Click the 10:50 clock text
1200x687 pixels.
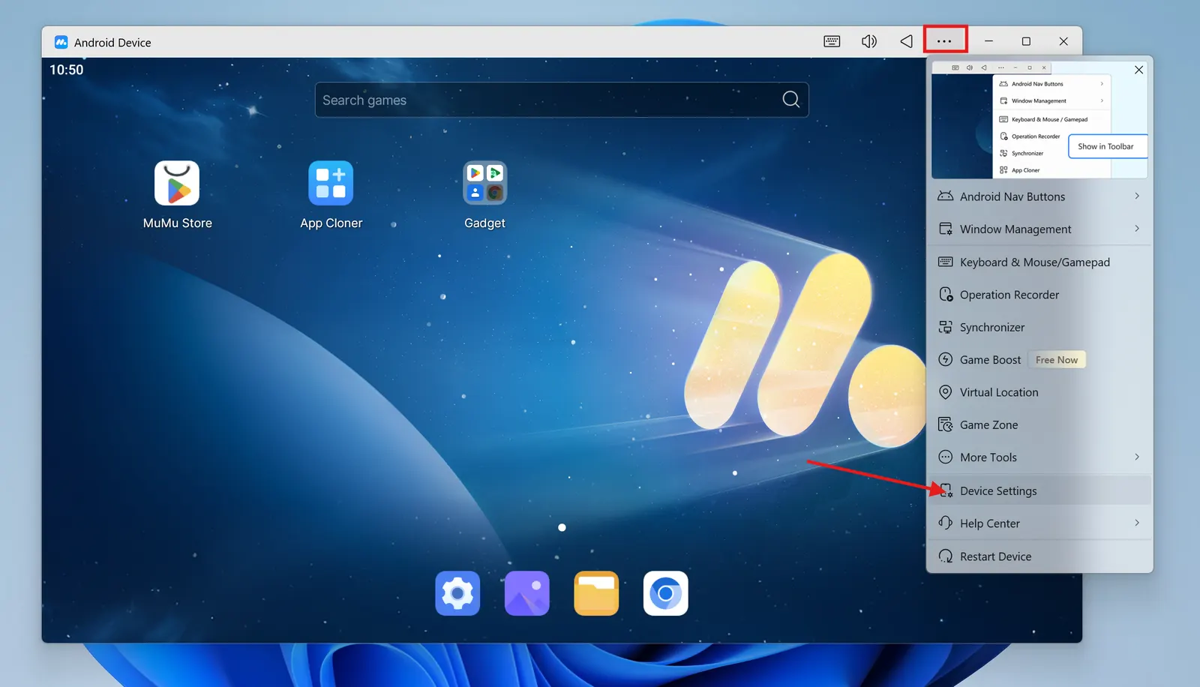(67, 70)
